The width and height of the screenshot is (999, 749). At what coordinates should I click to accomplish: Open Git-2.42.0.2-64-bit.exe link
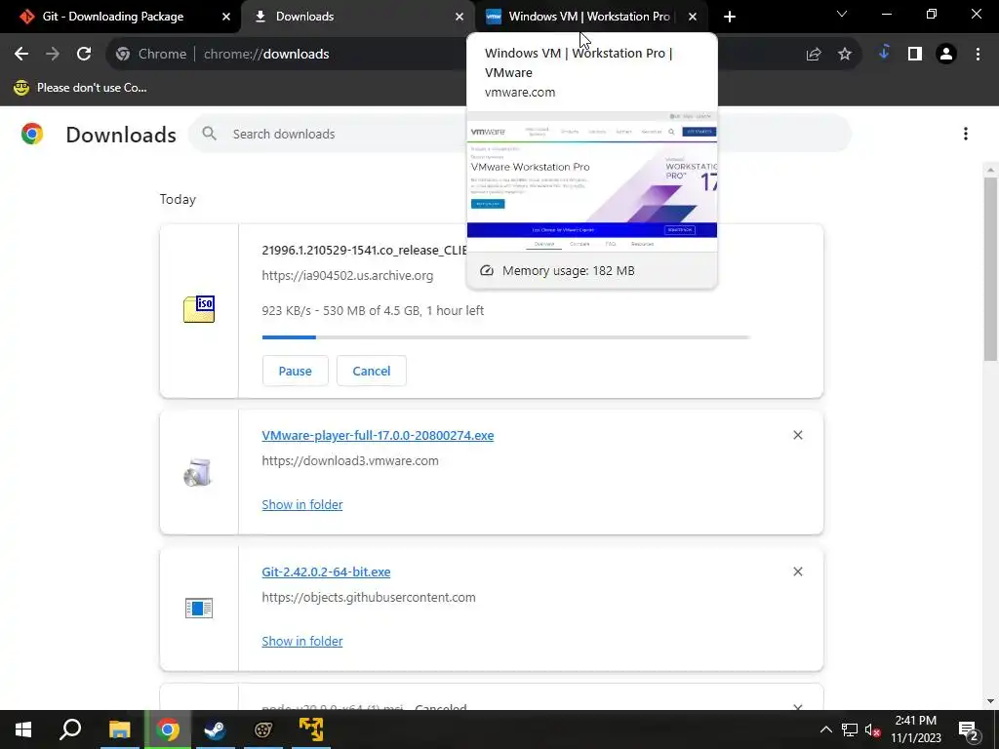(x=326, y=572)
